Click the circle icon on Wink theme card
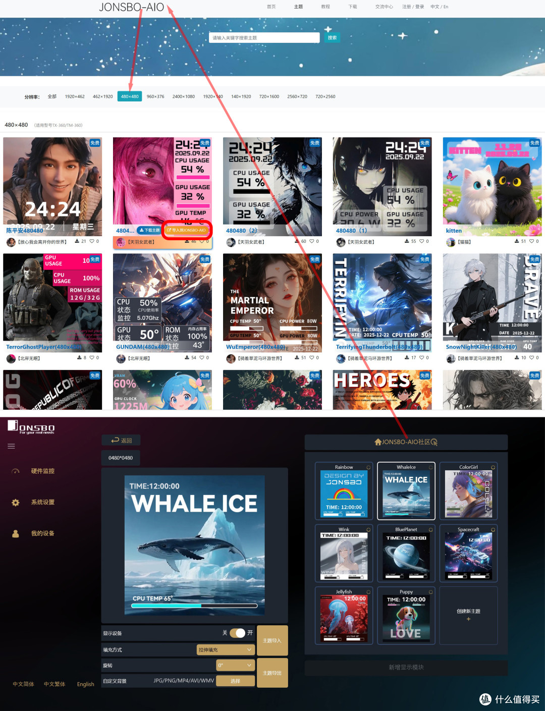This screenshot has height=711, width=545. pos(368,529)
